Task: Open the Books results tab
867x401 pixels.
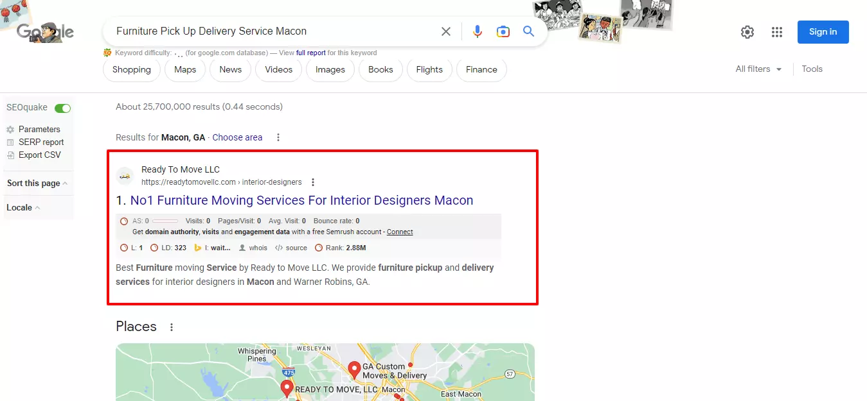Action: tap(380, 70)
